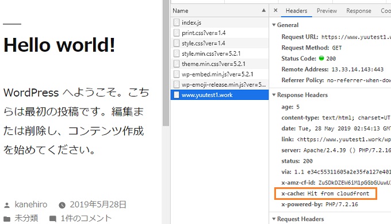
Task: Click the file icon beside theme.min.css?ver=5.2.1
Action: pyautogui.click(x=177, y=64)
